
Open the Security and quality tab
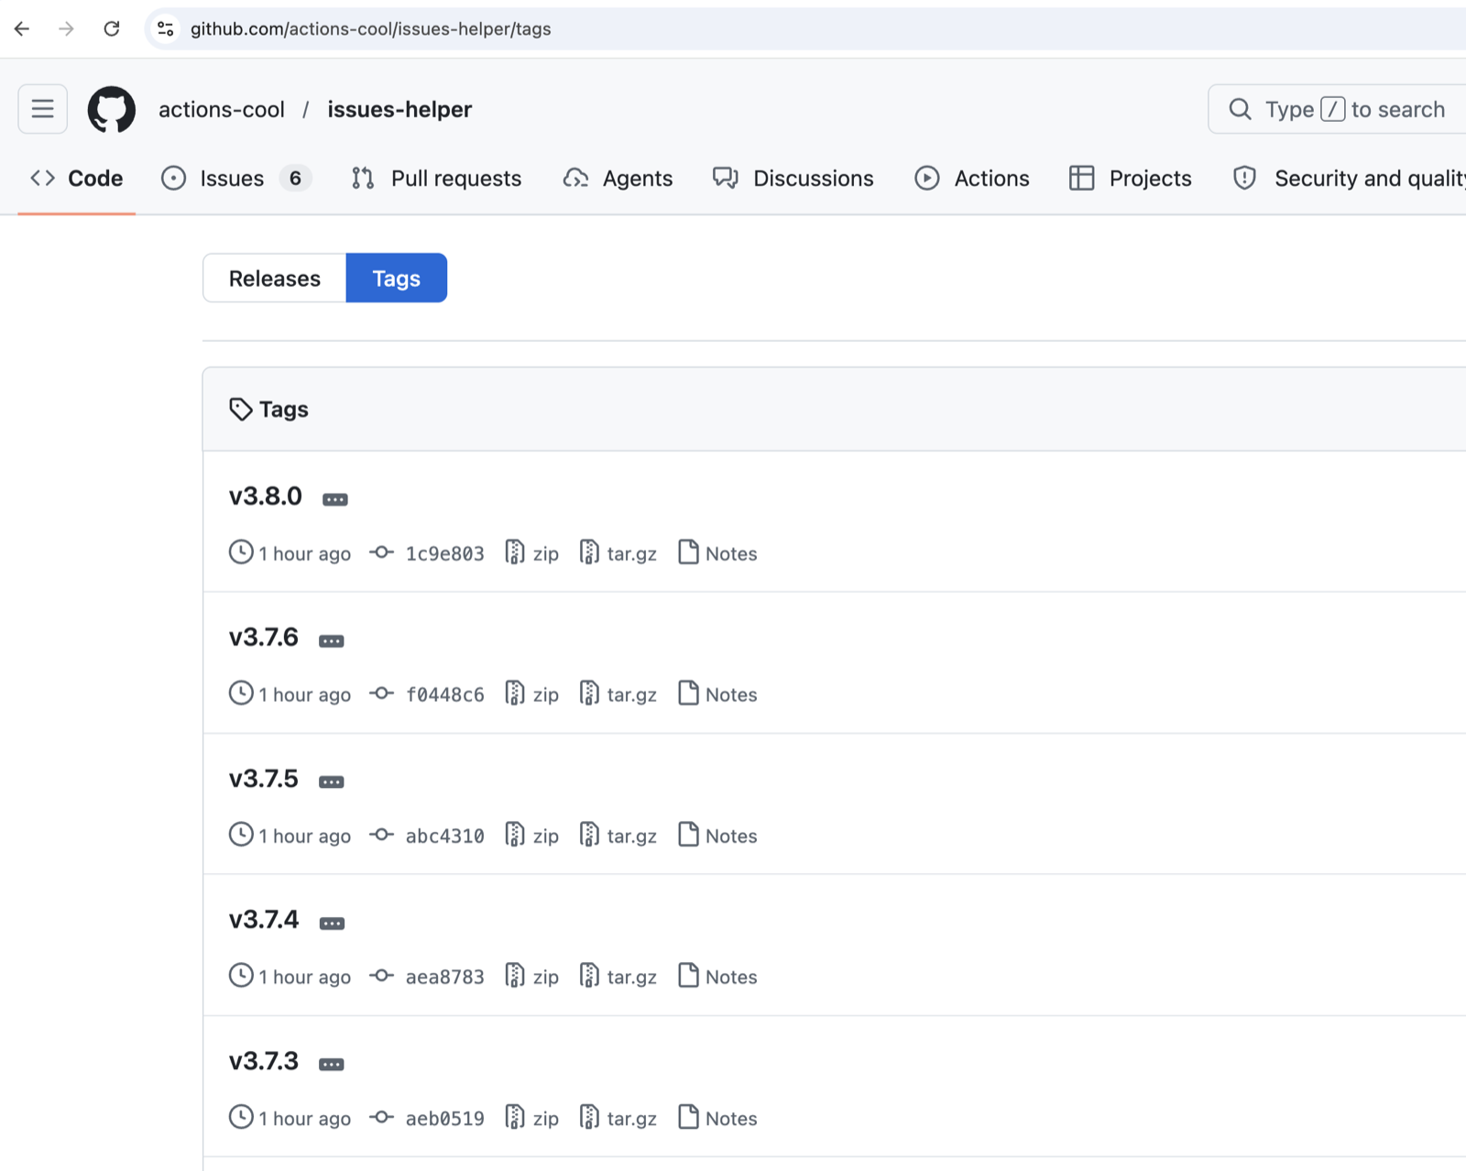coord(1349,178)
